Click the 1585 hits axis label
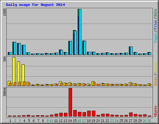 point(5,12)
